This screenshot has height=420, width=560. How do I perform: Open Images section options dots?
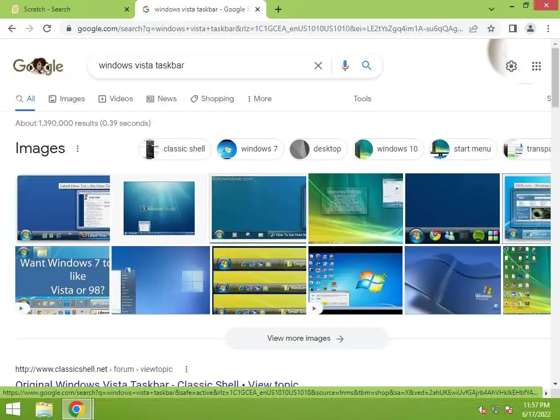pos(78,149)
